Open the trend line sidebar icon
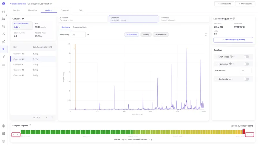Screen dimensions: 258x145 click(x=4, y=42)
